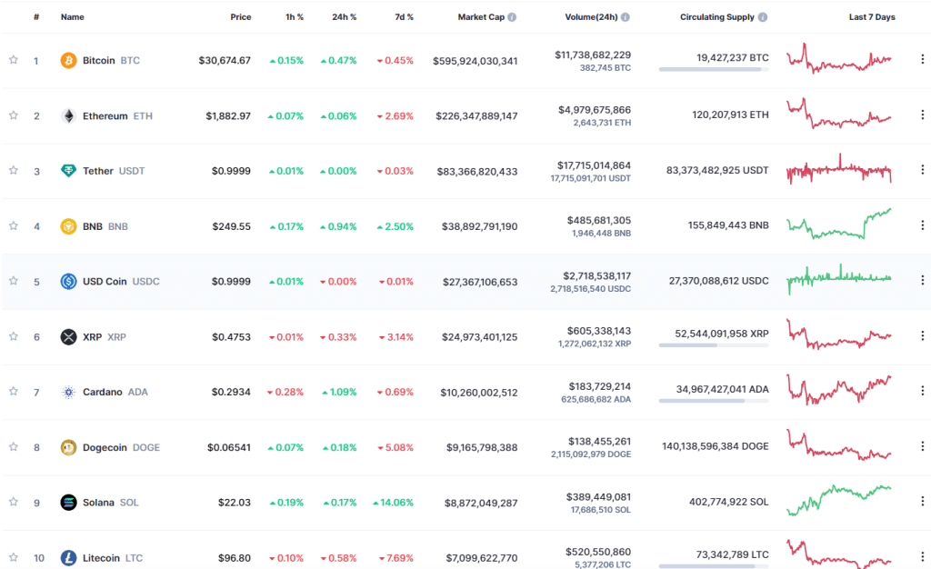Viewport: 931px width, 569px height.
Task: Add Bitcoin to watchlist via star
Action: 13,59
